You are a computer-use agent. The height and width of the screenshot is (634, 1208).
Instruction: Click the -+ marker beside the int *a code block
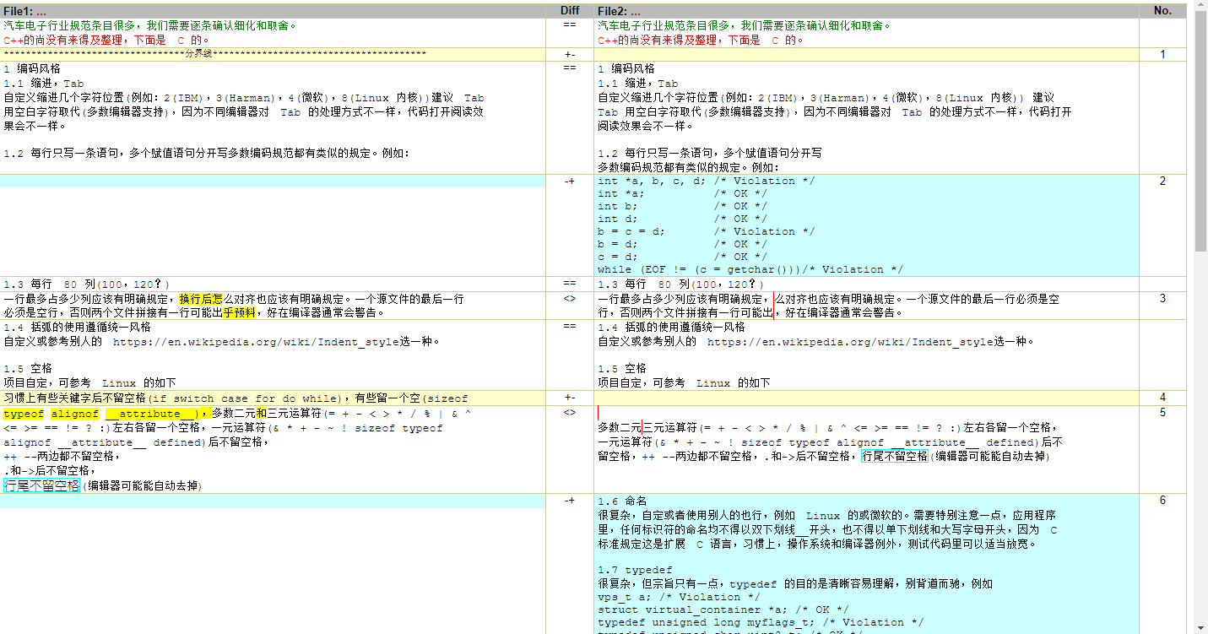pos(570,181)
